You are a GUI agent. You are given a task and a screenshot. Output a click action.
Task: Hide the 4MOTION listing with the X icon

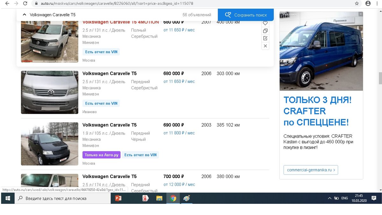(x=265, y=46)
